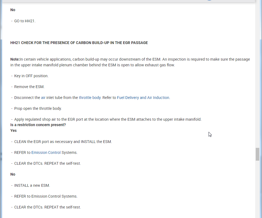Click "Prop open the throttle body" step
Image resolution: width=262 pixels, height=218 pixels.
pyautogui.click(x=38, y=108)
